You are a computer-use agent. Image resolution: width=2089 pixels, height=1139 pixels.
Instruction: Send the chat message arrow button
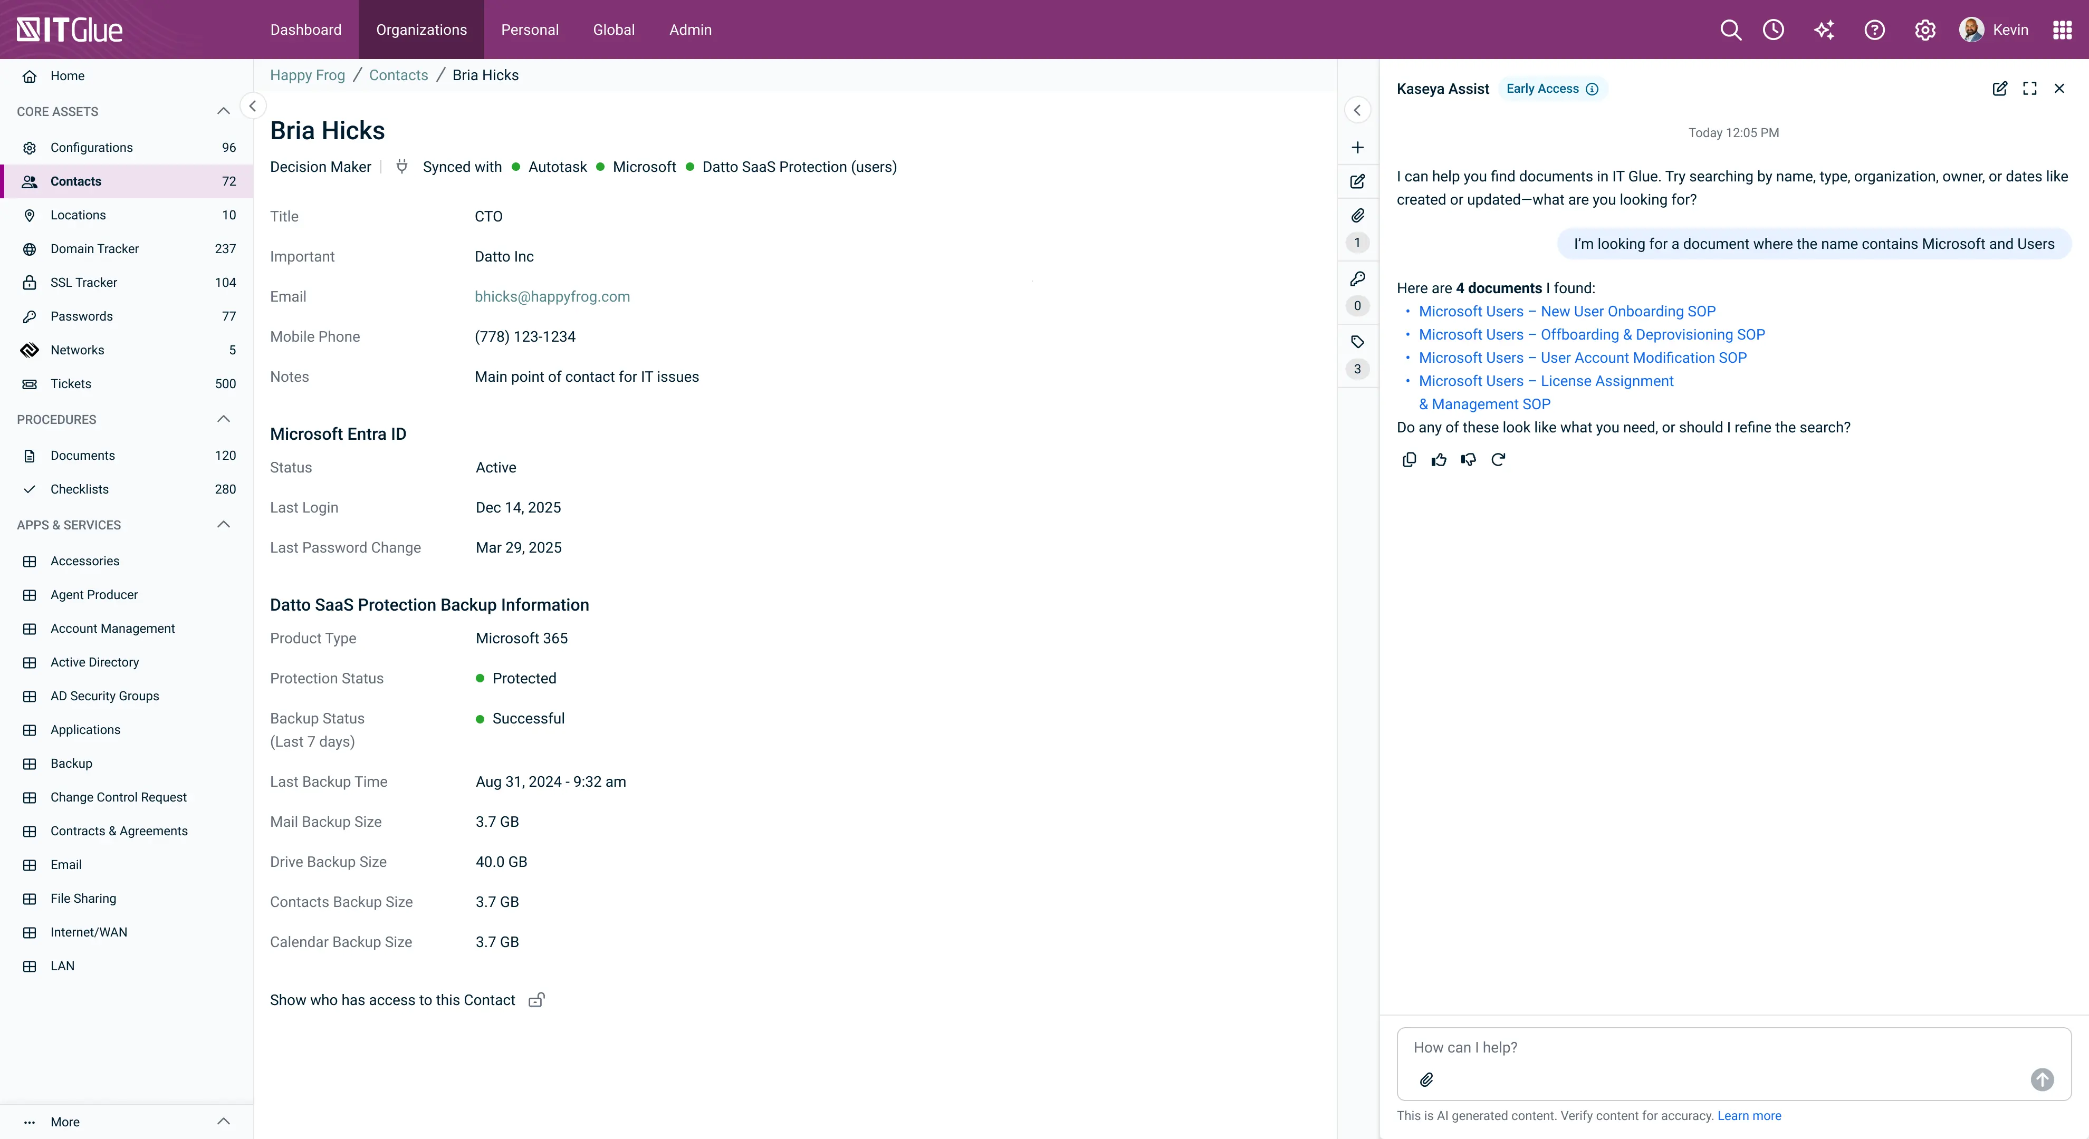click(x=2042, y=1080)
